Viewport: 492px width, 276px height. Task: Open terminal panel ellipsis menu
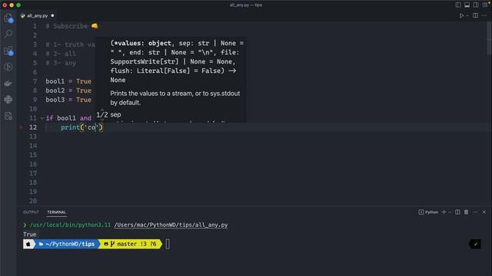pyautogui.click(x=475, y=212)
